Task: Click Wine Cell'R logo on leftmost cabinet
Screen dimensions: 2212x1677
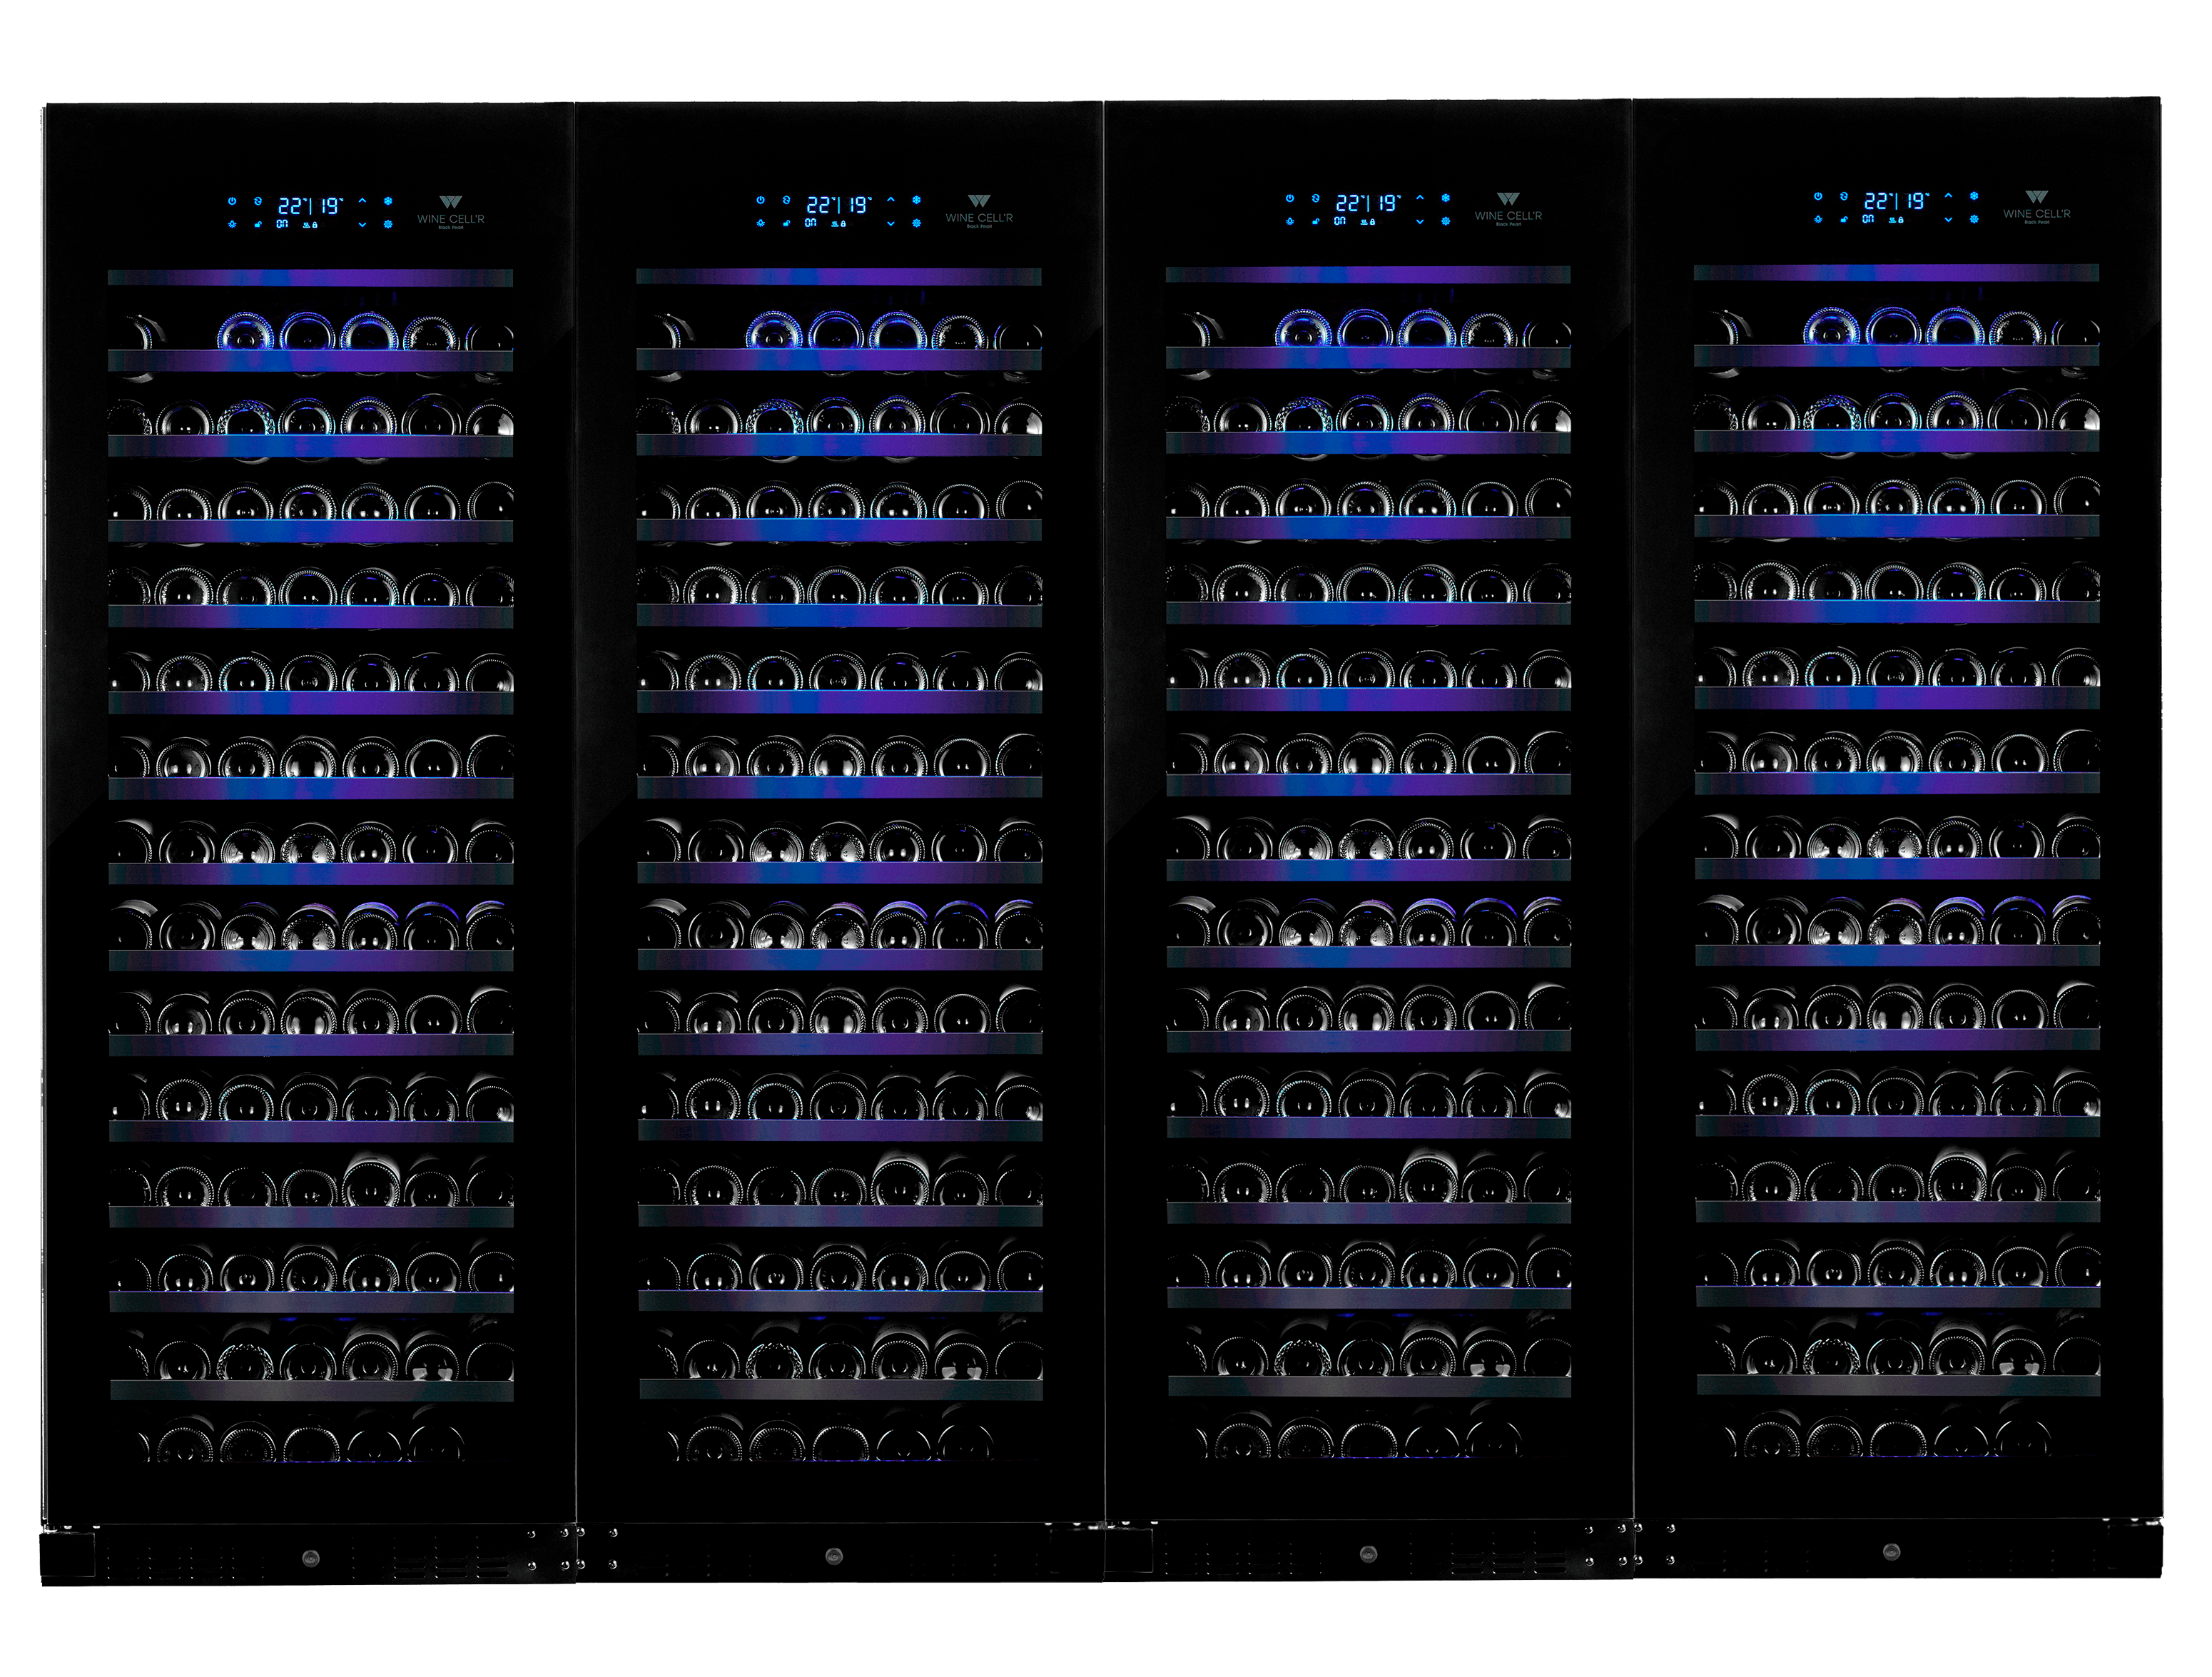Action: (x=451, y=212)
